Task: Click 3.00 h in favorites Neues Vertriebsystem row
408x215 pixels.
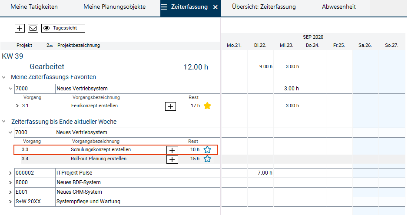Action: click(292, 89)
